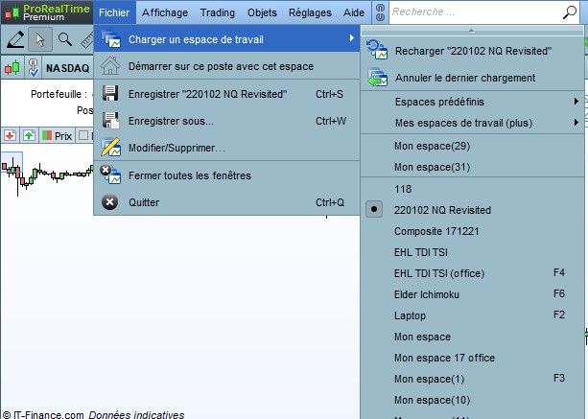Load workspace EHL TDI TSI
Image resolution: width=588 pixels, height=419 pixels.
(472, 252)
